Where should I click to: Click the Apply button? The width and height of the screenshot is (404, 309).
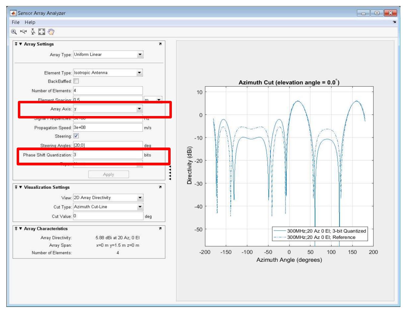coord(108,173)
